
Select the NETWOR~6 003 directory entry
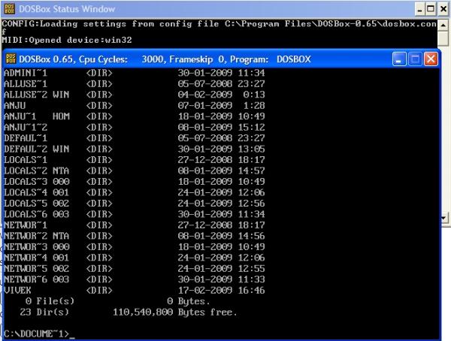click(135, 279)
